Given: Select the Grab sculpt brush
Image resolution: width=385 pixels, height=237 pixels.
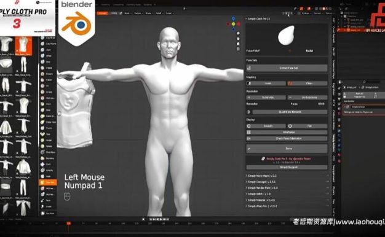Looking at the screenshot, I should tap(48, 110).
